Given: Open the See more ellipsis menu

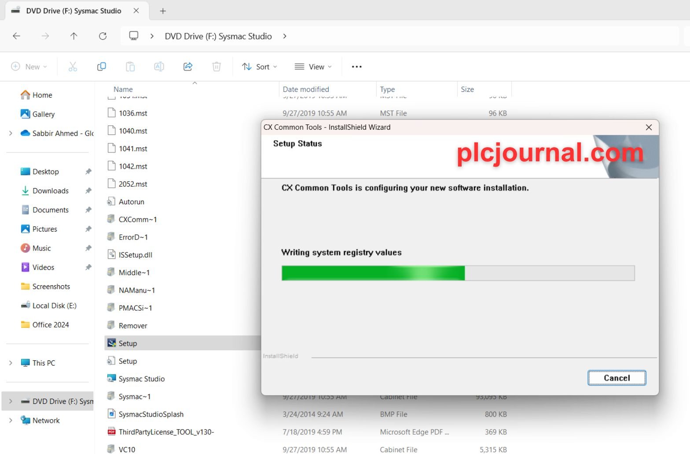Looking at the screenshot, I should tap(356, 67).
